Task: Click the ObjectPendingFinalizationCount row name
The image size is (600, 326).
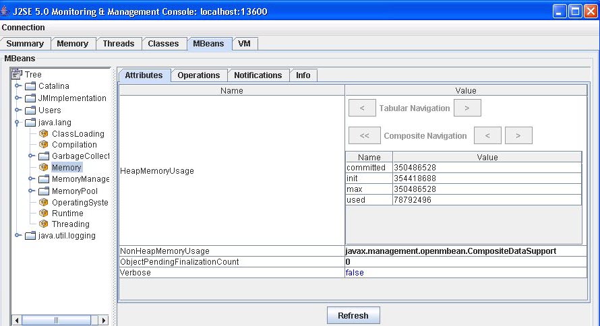Action: (179, 262)
